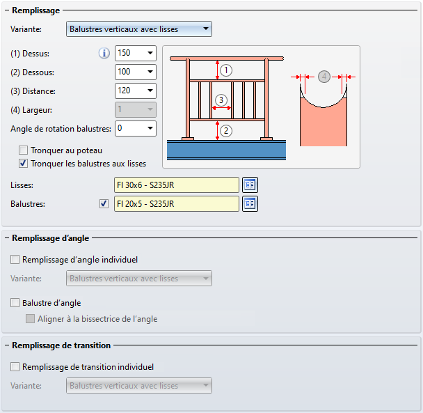Click the Lisses field FI 30x6 - S235JR
This screenshot has width=423, height=413.
pos(177,185)
